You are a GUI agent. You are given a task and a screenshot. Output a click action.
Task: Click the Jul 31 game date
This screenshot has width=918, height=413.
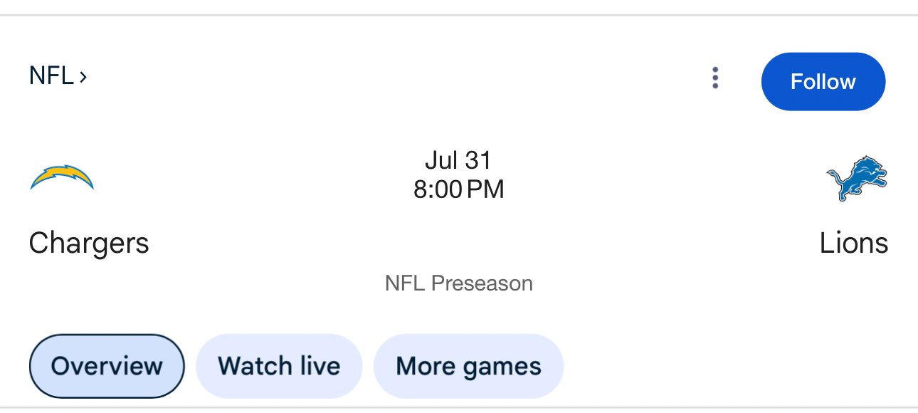pyautogui.click(x=458, y=160)
